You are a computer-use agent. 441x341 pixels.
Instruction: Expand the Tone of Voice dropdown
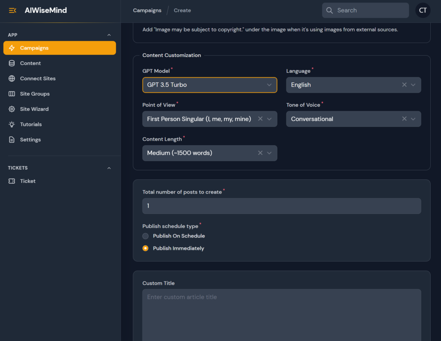(x=413, y=119)
